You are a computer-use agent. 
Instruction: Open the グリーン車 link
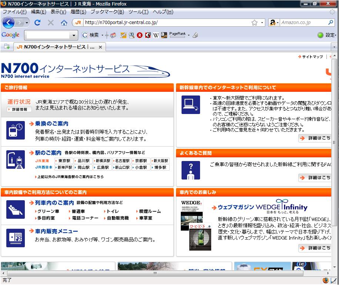point(47,211)
